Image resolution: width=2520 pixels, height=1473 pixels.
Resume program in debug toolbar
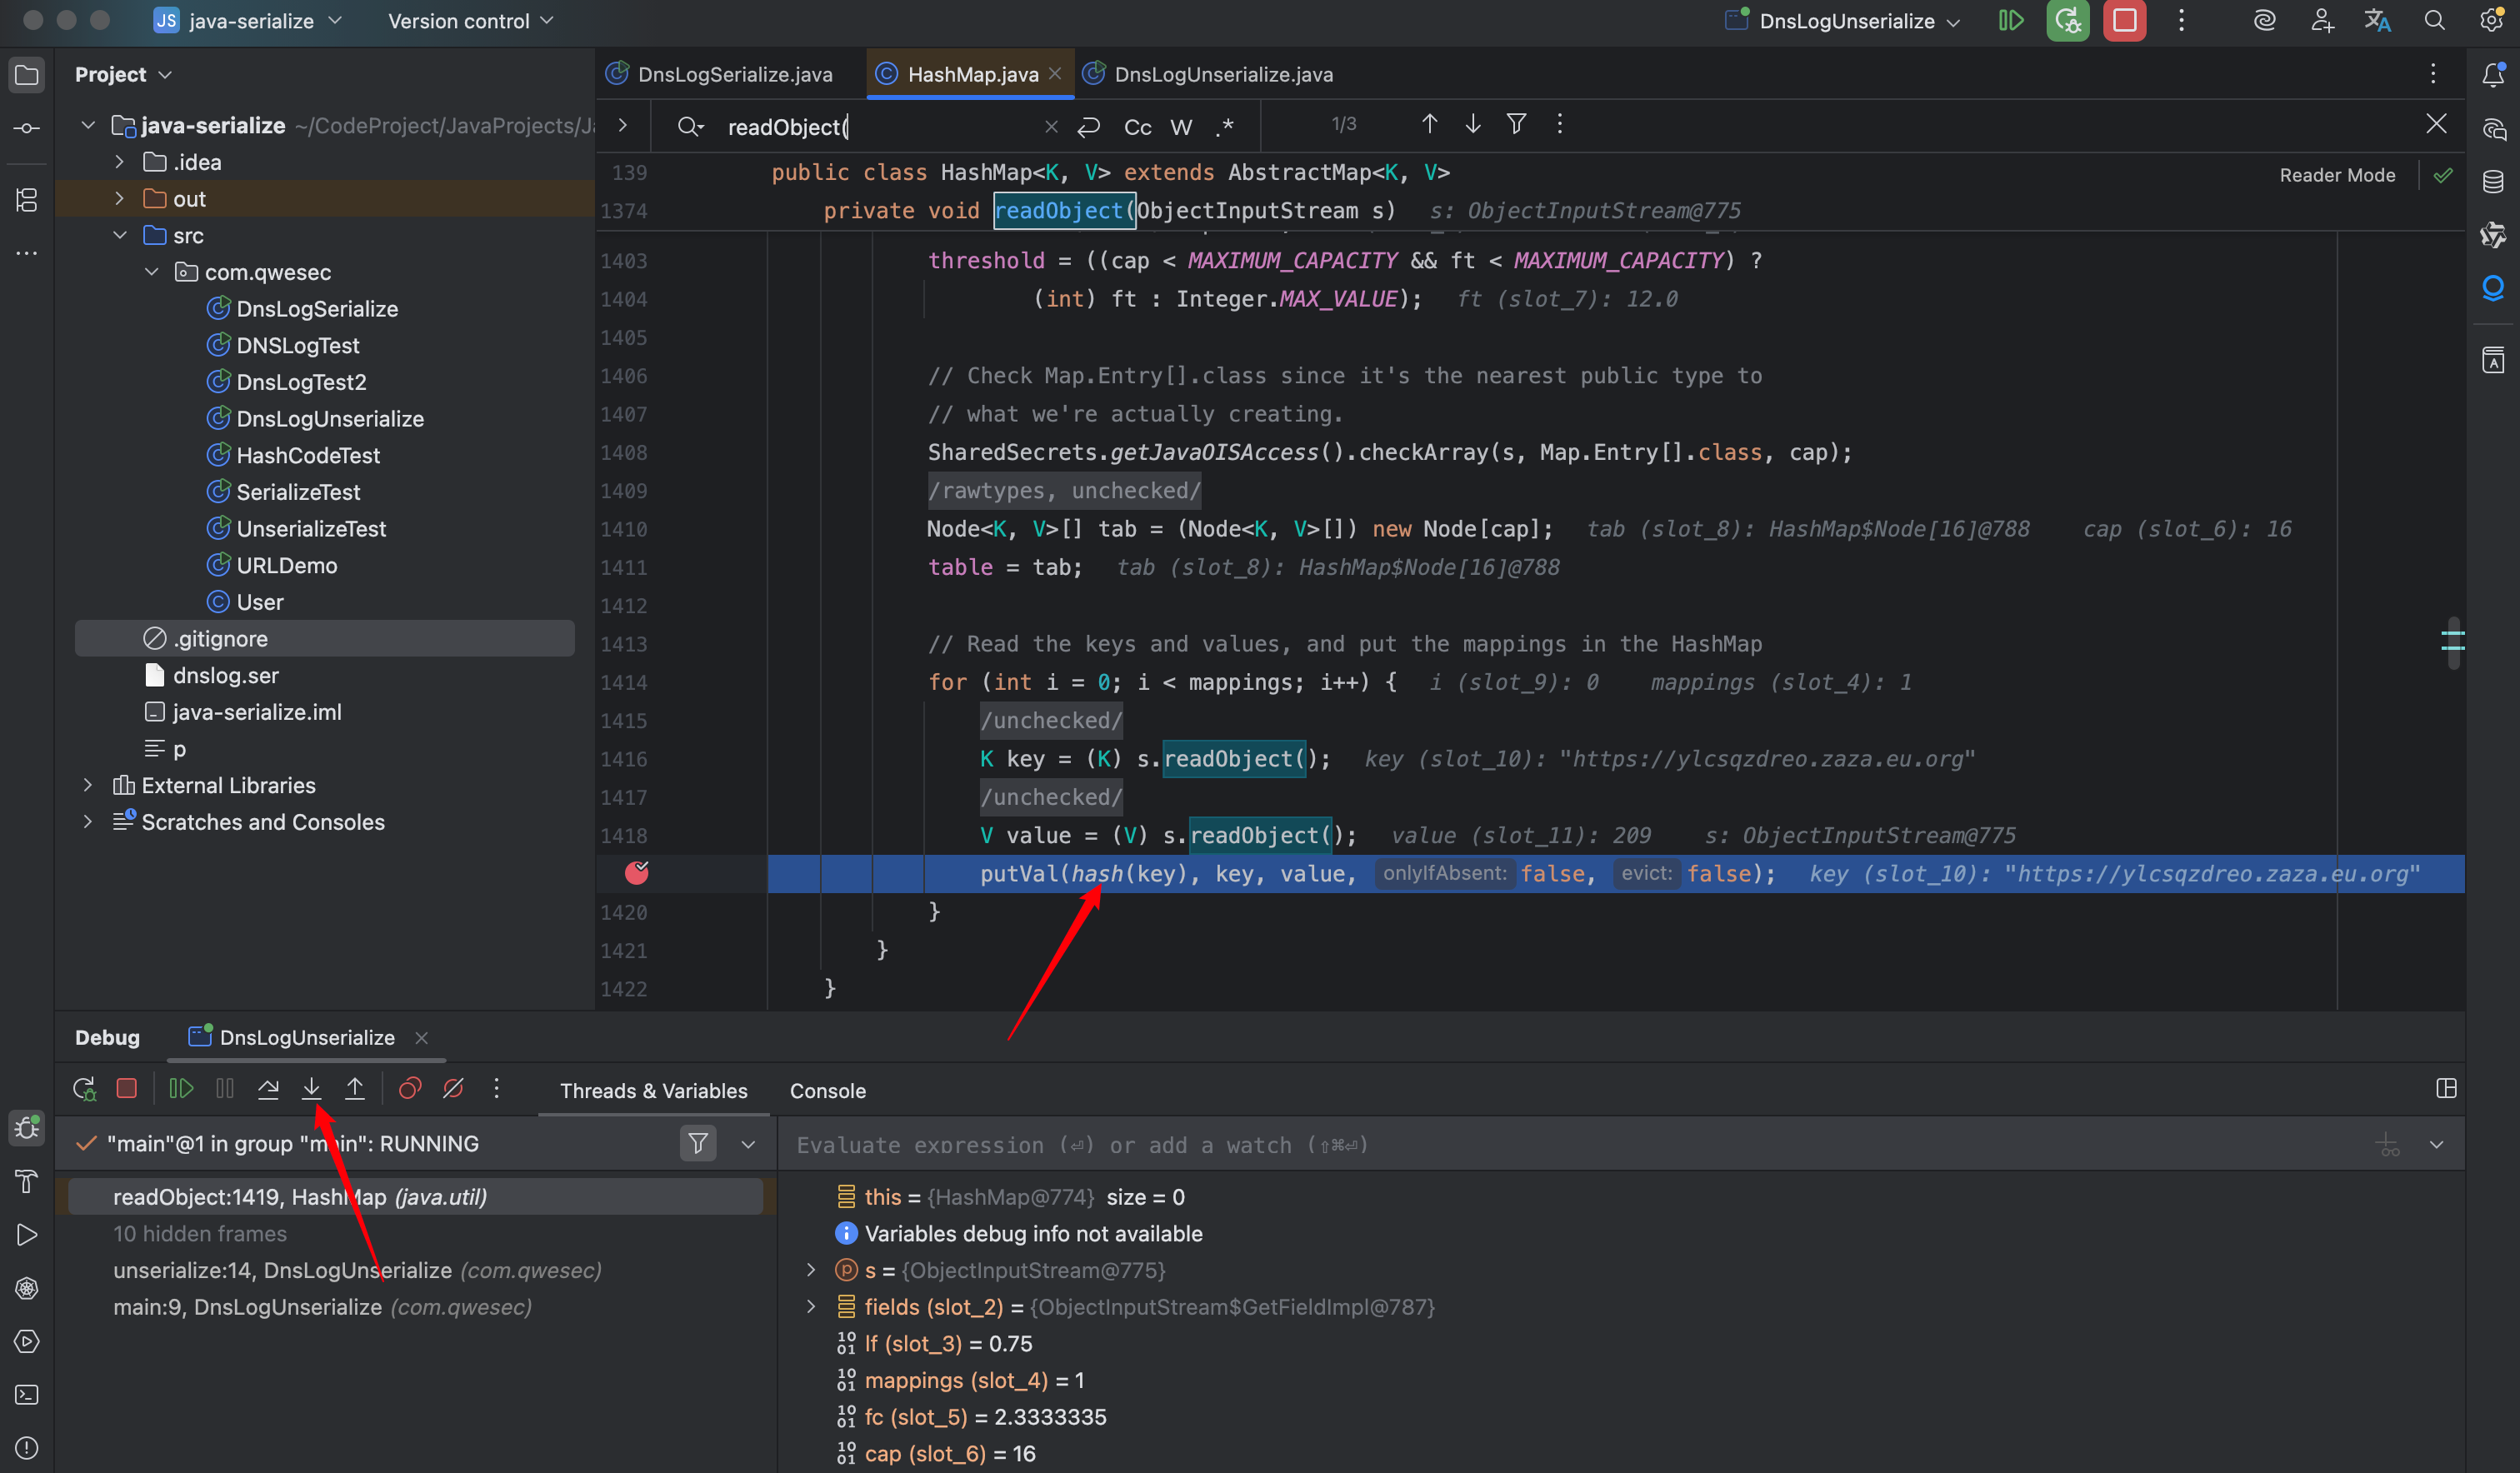pos(181,1088)
